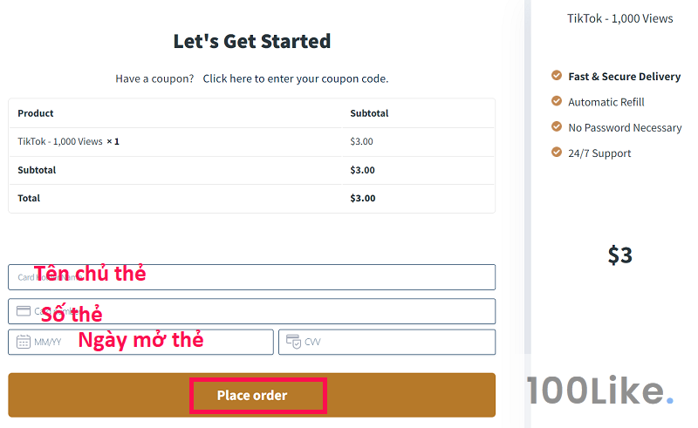Click the $3 price in the sidebar
Screen dimensions: 698x428
tap(619, 255)
